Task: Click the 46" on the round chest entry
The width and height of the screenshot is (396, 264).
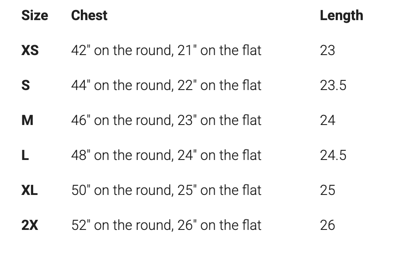Action: pos(166,120)
